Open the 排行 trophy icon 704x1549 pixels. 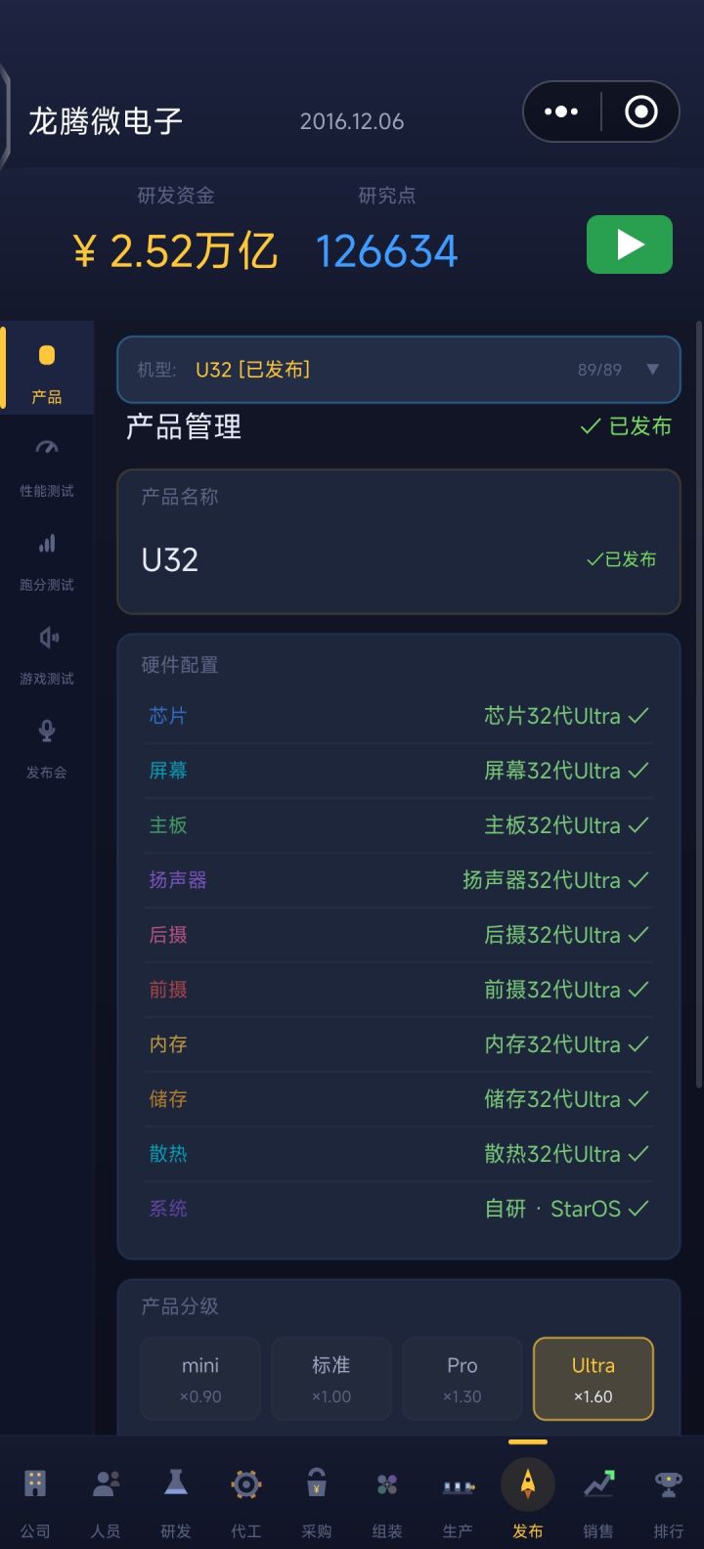(x=669, y=1484)
